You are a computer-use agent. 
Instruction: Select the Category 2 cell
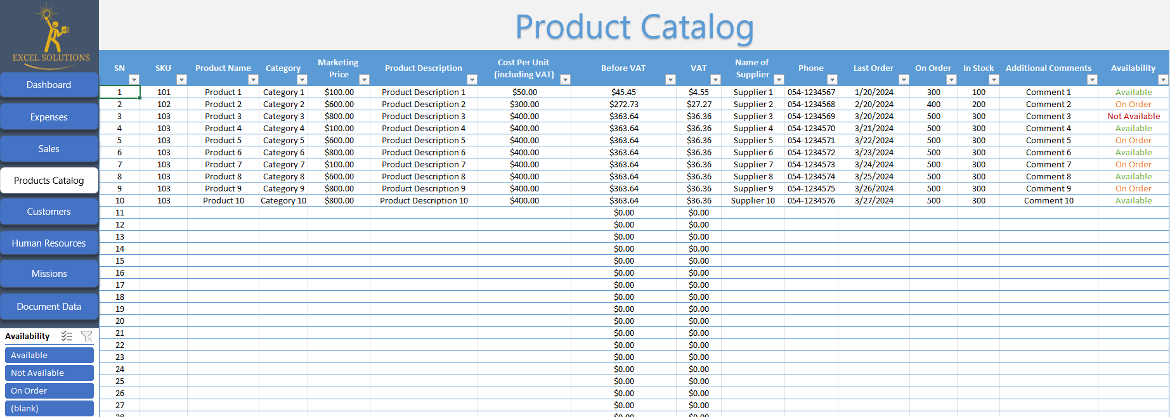283,105
